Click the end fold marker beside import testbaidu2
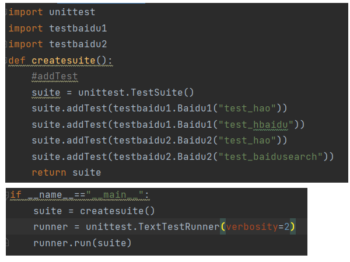The image size is (350, 262). coord(6,44)
